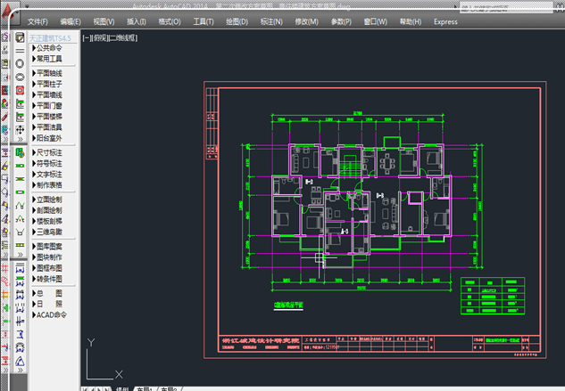Click the [-] viewport control

point(86,37)
